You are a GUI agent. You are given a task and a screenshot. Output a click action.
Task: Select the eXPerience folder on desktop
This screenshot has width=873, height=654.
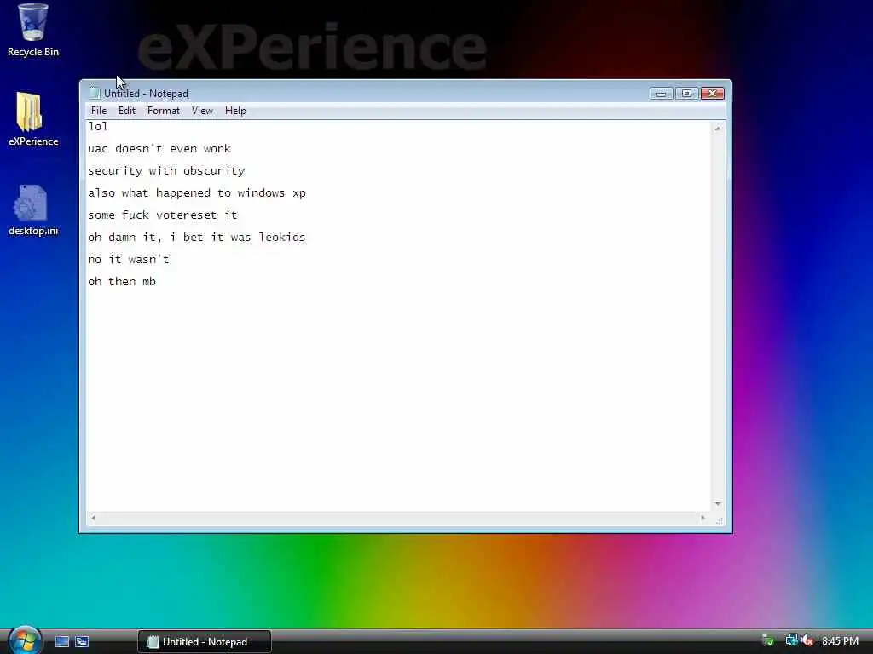point(33,119)
